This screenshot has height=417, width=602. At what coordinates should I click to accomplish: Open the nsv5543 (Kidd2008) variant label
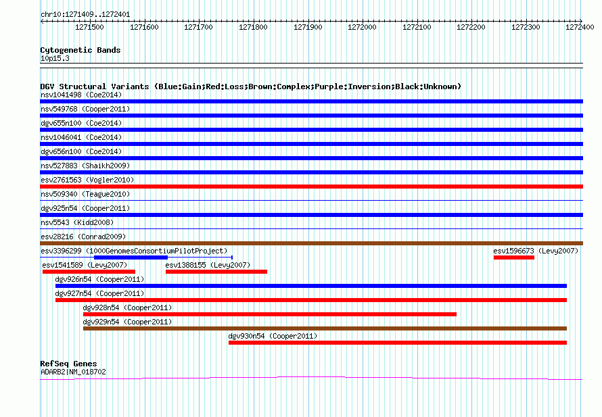pos(77,222)
